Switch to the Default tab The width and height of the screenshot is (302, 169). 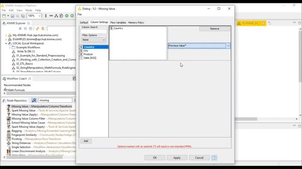(x=84, y=23)
